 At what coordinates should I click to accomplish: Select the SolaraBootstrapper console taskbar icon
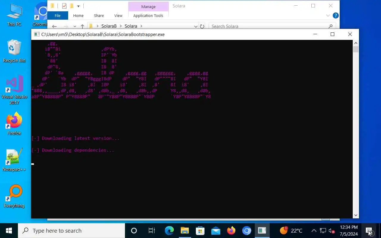pyautogui.click(x=262, y=231)
